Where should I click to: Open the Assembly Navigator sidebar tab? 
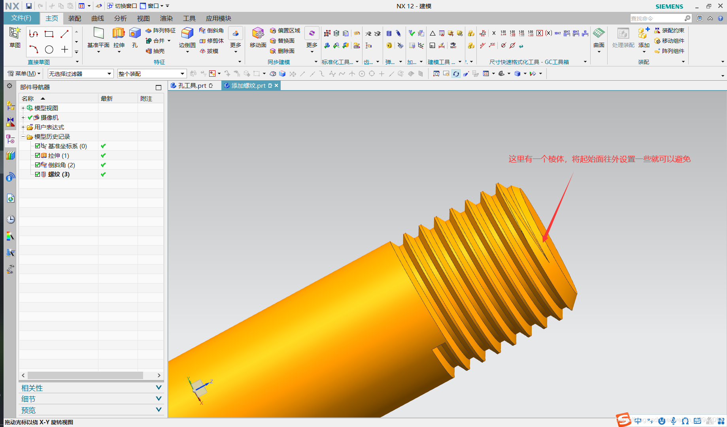[10, 106]
